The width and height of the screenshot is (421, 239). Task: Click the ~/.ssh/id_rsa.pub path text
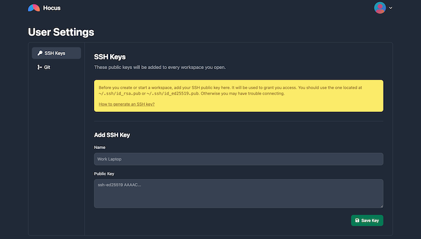(120, 94)
